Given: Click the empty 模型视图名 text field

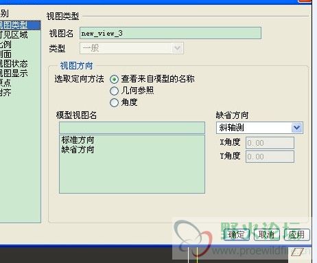Looking at the screenshot, I should 132,128.
